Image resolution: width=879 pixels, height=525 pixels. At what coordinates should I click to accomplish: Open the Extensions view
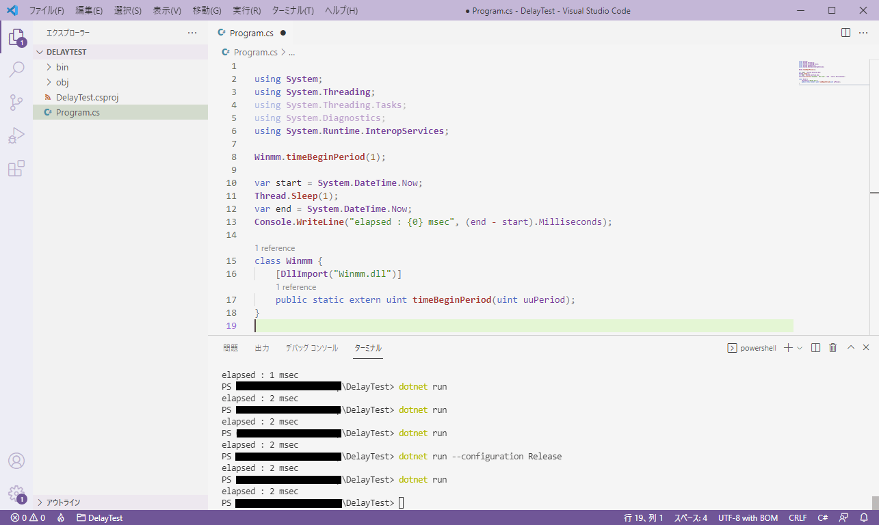point(16,168)
